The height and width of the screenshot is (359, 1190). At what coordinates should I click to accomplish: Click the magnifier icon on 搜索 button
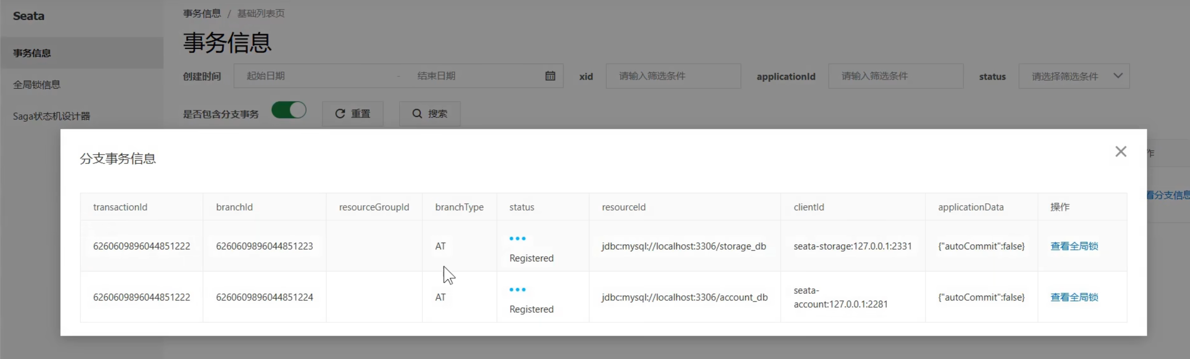click(x=417, y=114)
